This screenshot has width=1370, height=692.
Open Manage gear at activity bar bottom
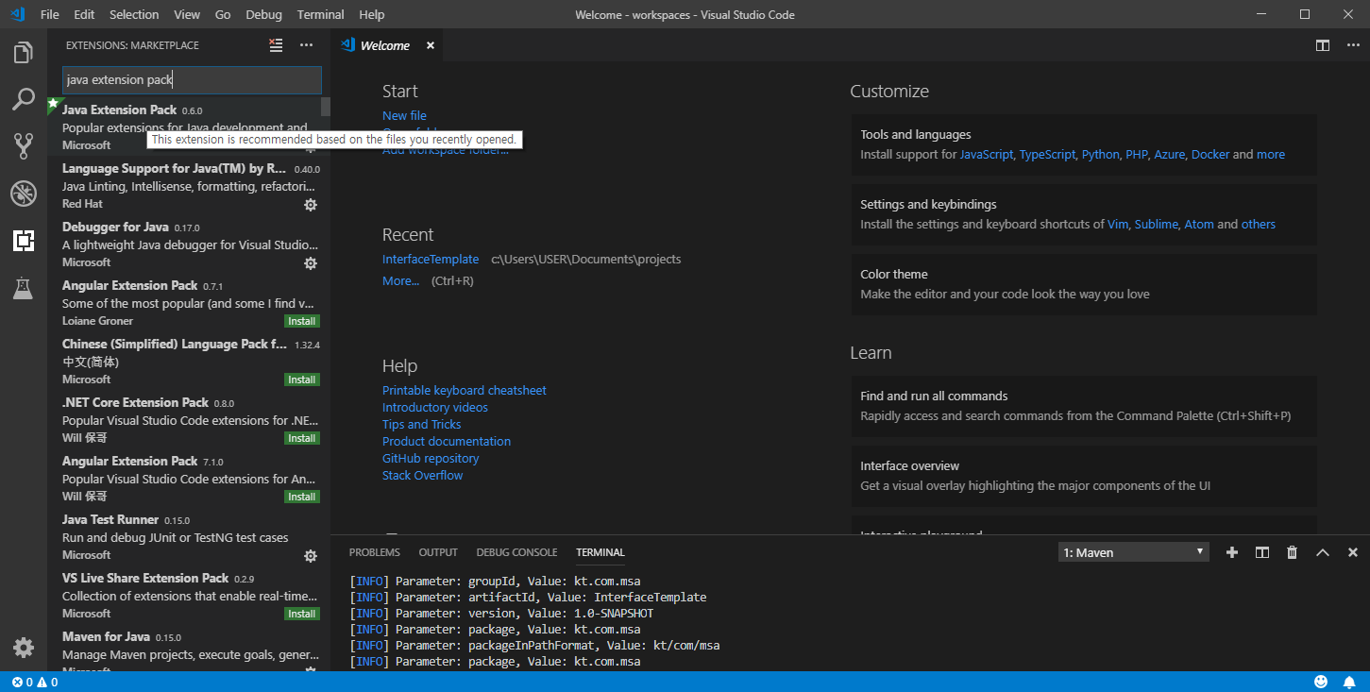coord(24,648)
